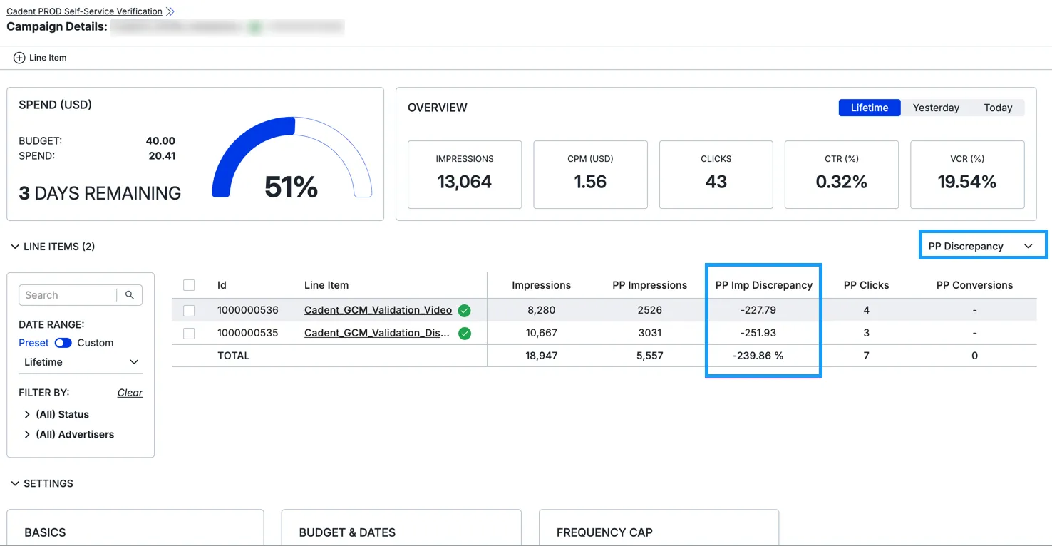
Task: Toggle the Preset/Custom date range switch
Action: (63, 343)
